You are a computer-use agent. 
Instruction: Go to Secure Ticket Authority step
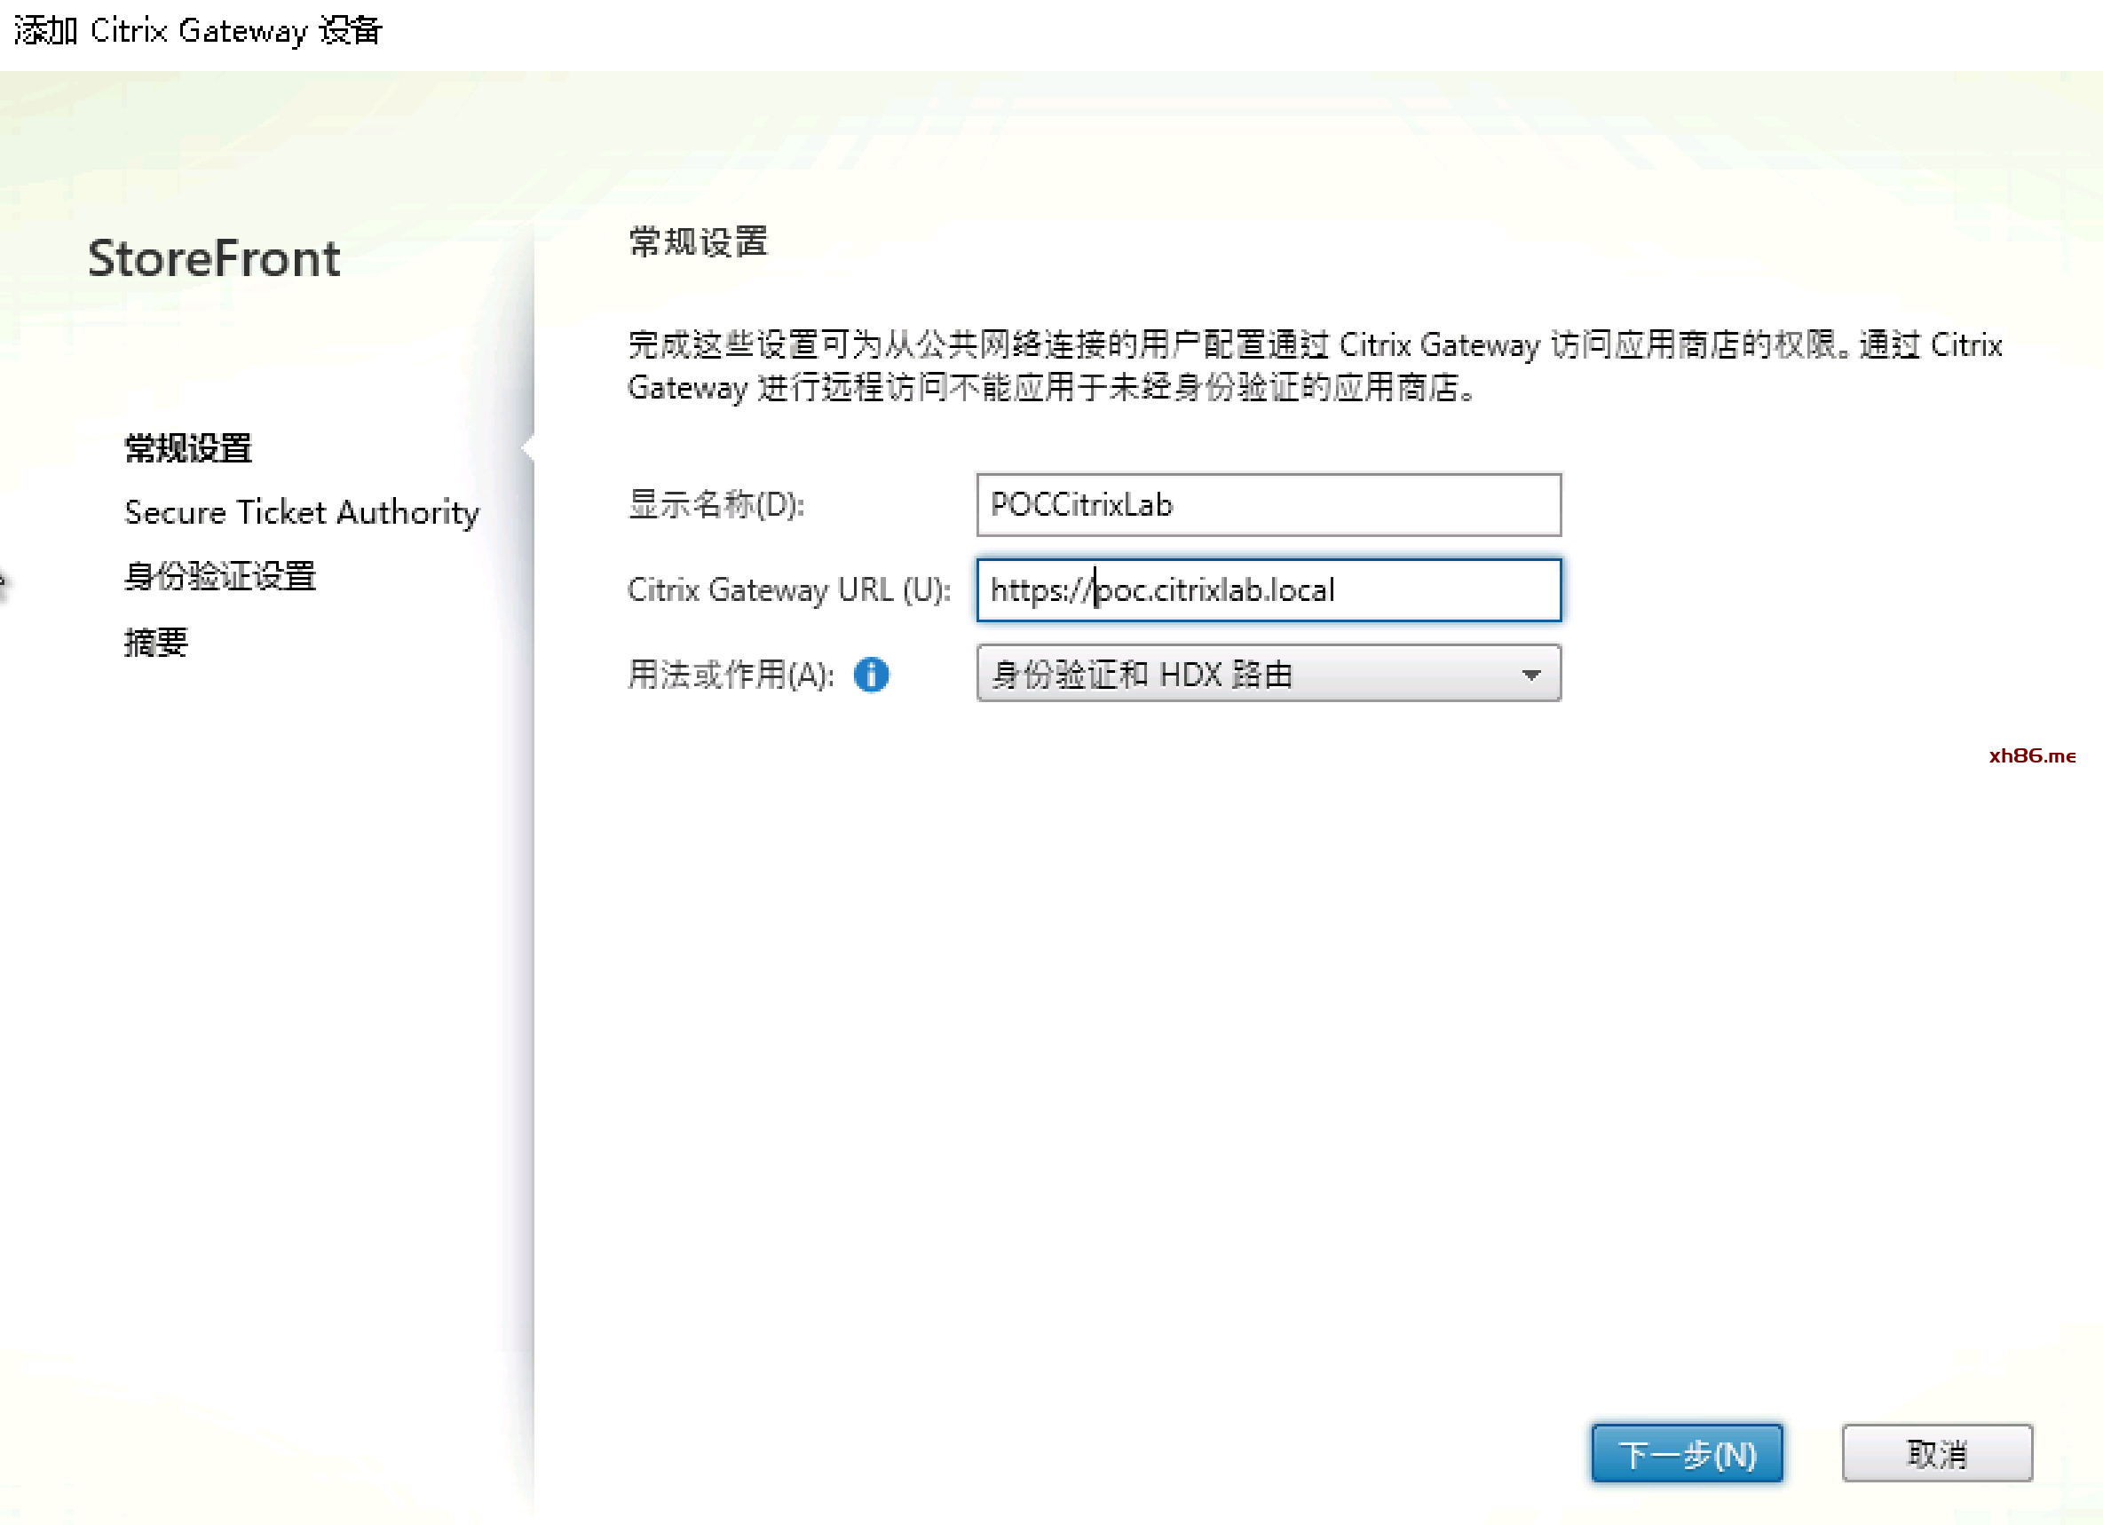pos(301,511)
